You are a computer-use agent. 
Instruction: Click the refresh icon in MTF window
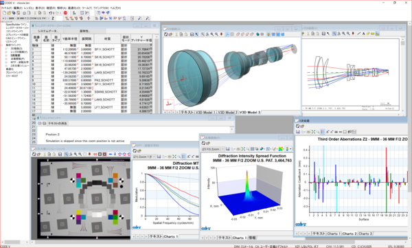135,150
